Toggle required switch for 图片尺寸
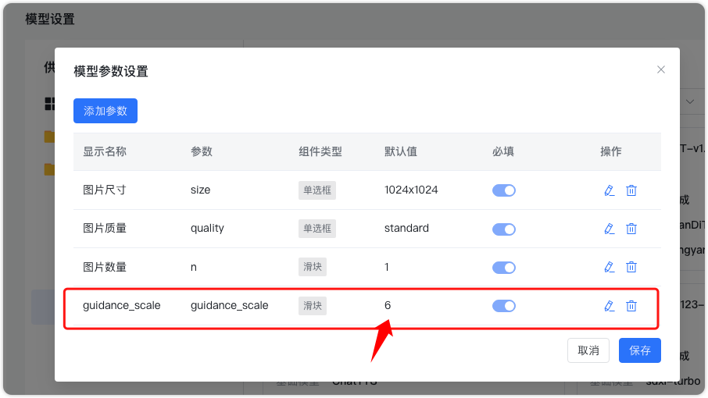This screenshot has width=708, height=398. point(504,190)
